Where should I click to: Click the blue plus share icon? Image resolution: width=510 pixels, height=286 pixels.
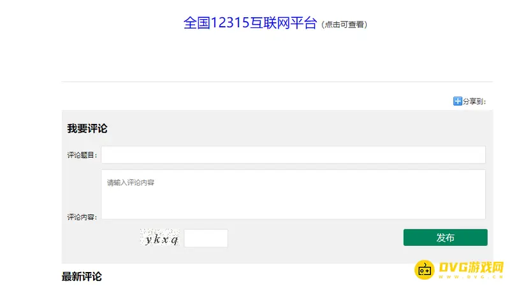(x=457, y=101)
